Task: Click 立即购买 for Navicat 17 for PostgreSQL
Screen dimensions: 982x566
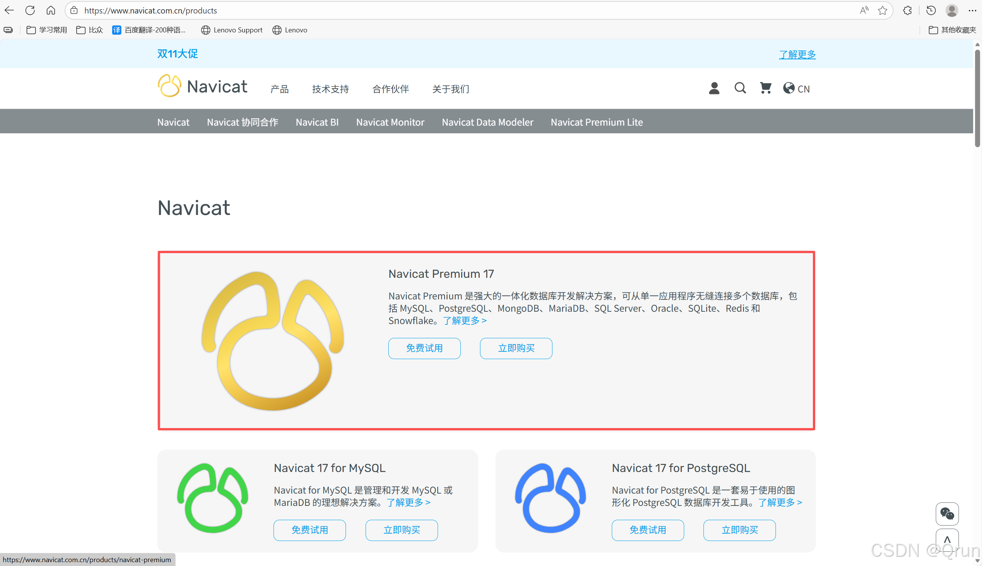Action: pos(740,530)
